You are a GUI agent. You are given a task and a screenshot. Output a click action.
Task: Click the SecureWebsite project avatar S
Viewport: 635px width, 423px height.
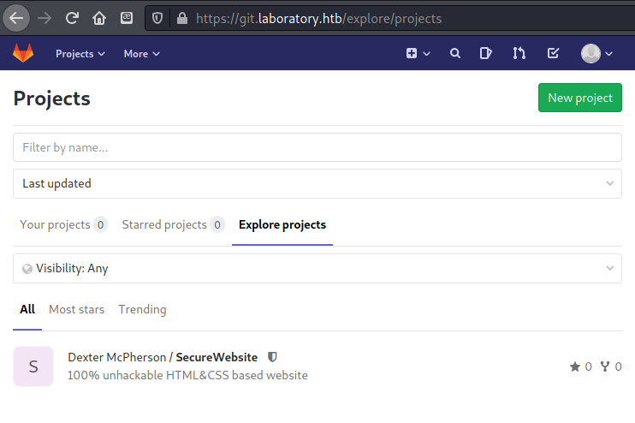click(x=33, y=366)
